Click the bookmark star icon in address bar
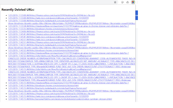The image size is (173, 108). tap(115, 2)
